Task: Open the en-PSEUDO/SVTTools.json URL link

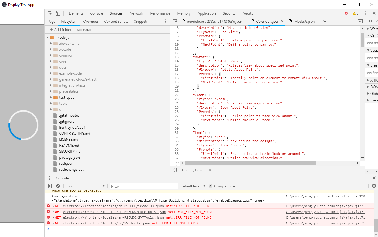Action: click(x=113, y=217)
